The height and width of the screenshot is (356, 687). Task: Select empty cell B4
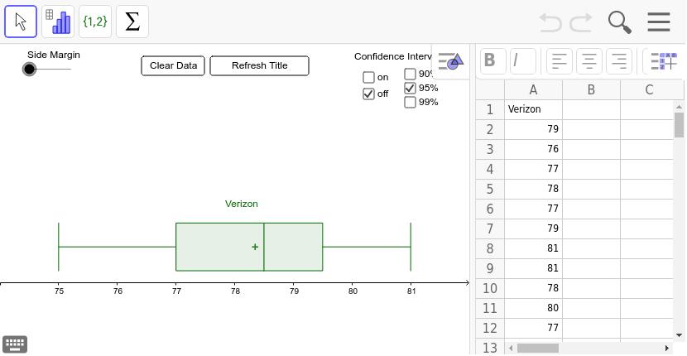tap(591, 169)
